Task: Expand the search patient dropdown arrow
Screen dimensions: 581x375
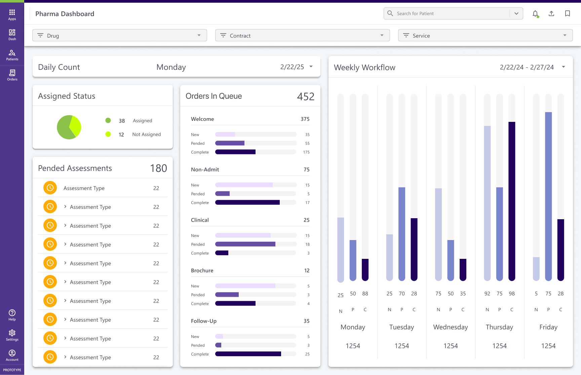Action: coord(516,14)
